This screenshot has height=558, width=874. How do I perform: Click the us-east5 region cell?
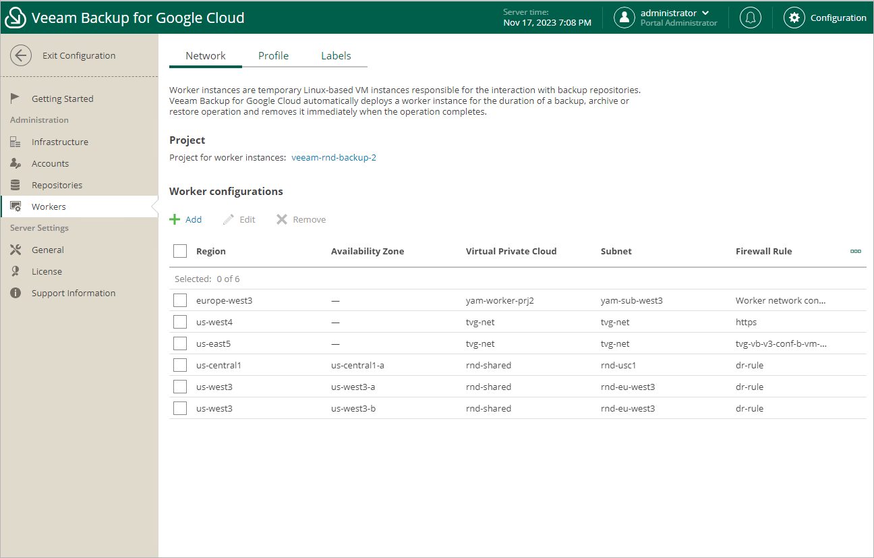pyautogui.click(x=214, y=343)
